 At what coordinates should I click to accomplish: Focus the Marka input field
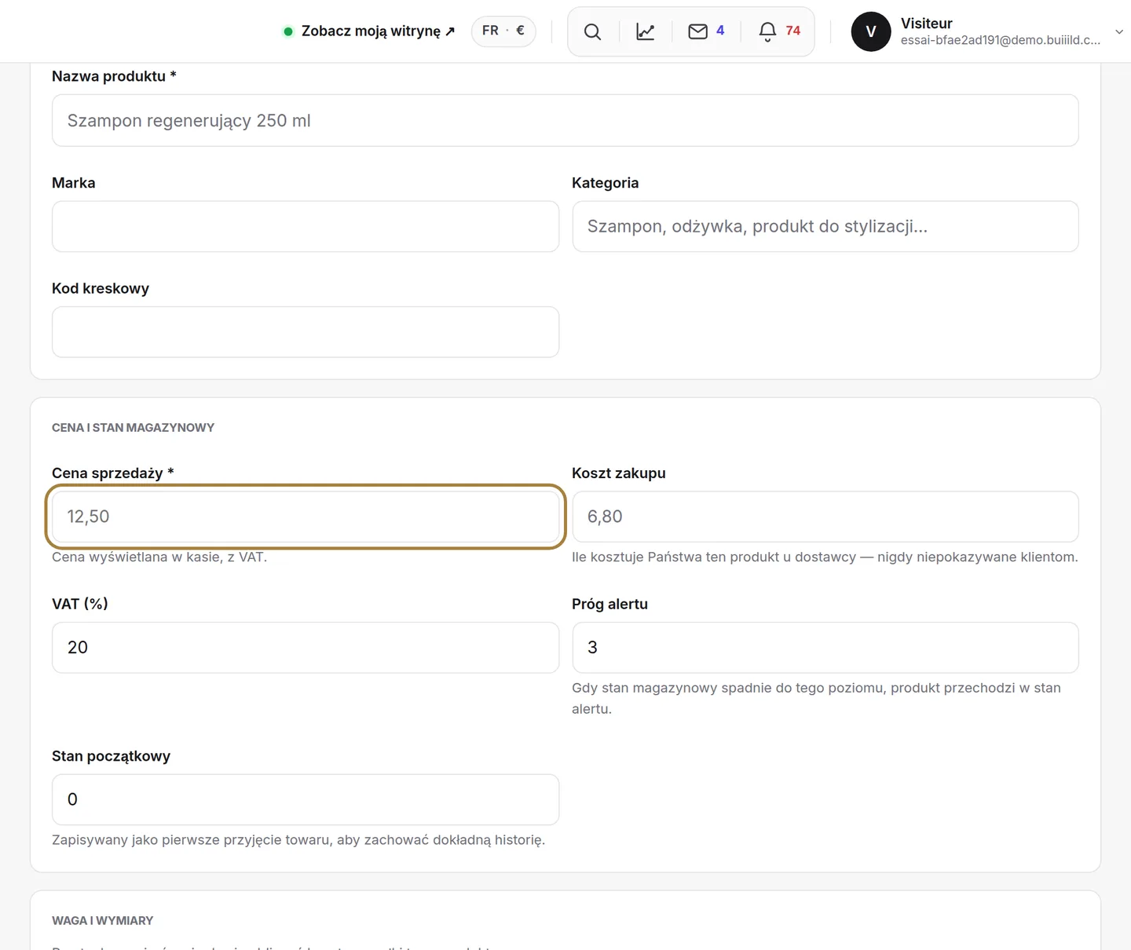click(306, 226)
